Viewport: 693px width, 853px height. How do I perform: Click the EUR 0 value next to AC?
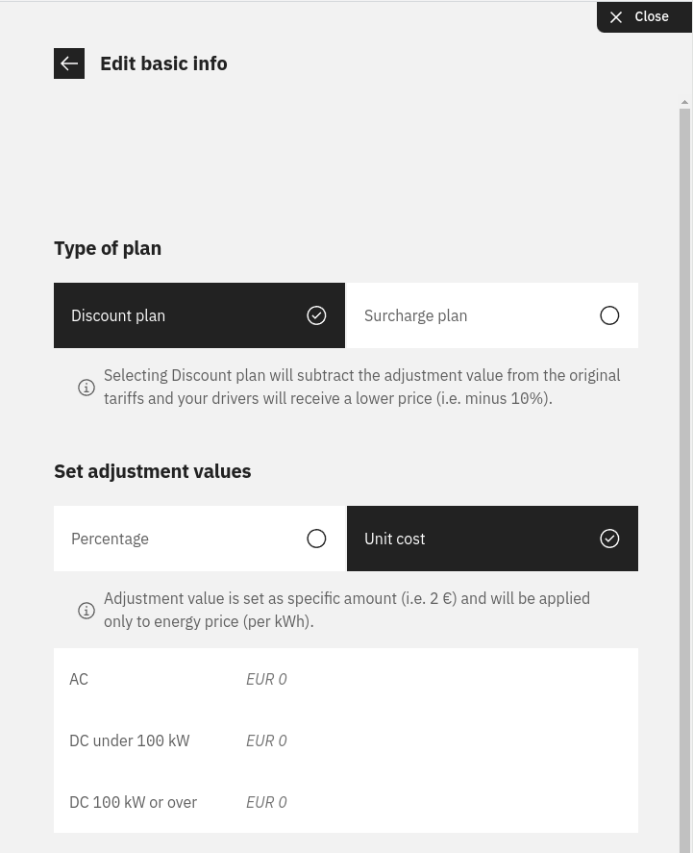(x=266, y=679)
